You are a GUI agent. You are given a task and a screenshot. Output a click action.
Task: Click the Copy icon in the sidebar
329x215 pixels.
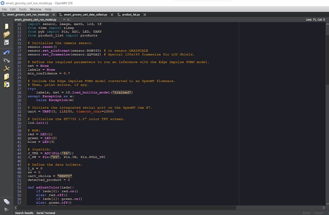pos(6,76)
